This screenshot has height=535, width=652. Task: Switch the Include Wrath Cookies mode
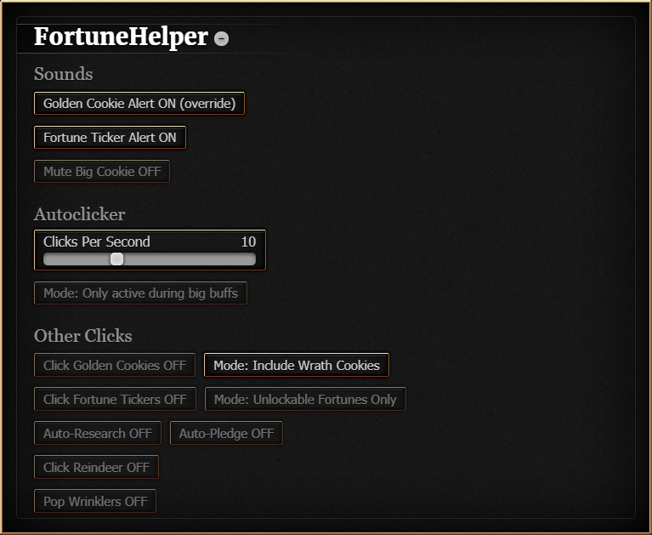296,365
